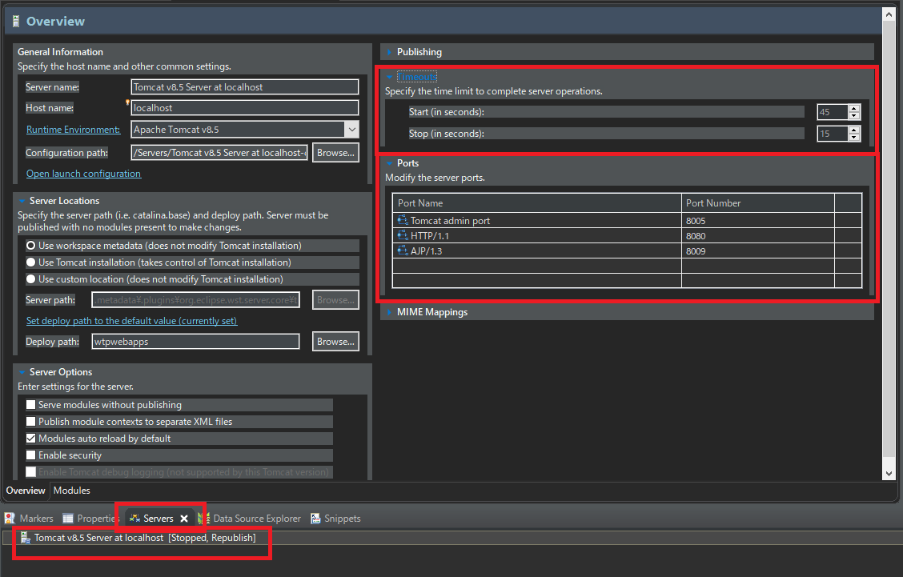Click the Port Number column header
Screen dimensions: 903x577
coord(758,202)
